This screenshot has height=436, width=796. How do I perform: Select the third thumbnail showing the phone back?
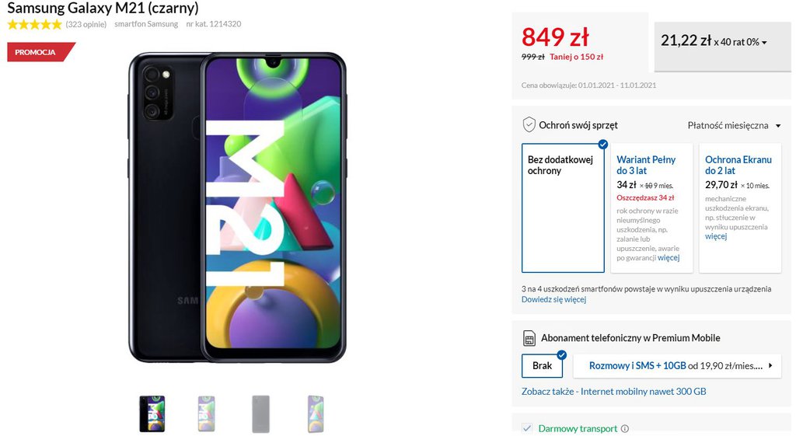(x=261, y=413)
